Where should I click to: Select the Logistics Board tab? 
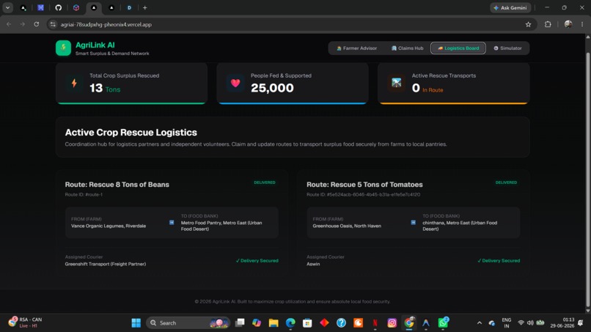point(458,48)
